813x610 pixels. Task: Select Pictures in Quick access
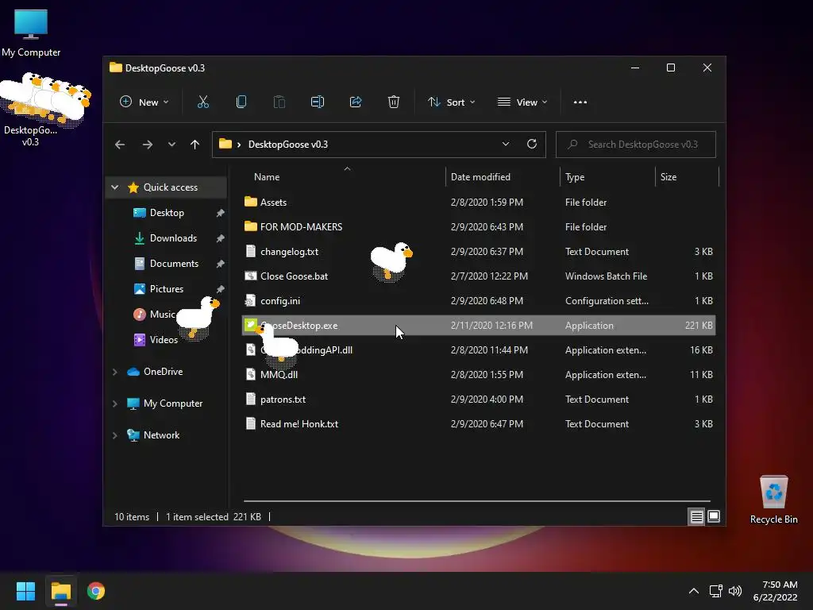pos(167,289)
